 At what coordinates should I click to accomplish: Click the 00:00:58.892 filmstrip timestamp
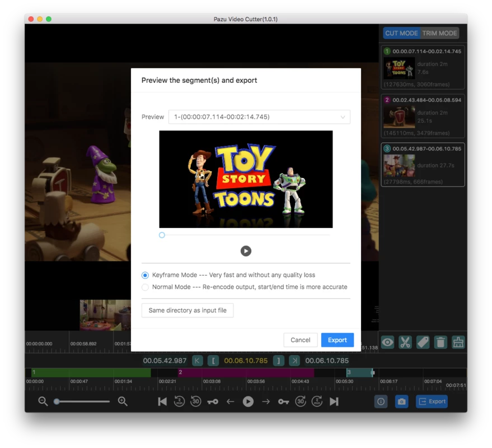tap(83, 344)
